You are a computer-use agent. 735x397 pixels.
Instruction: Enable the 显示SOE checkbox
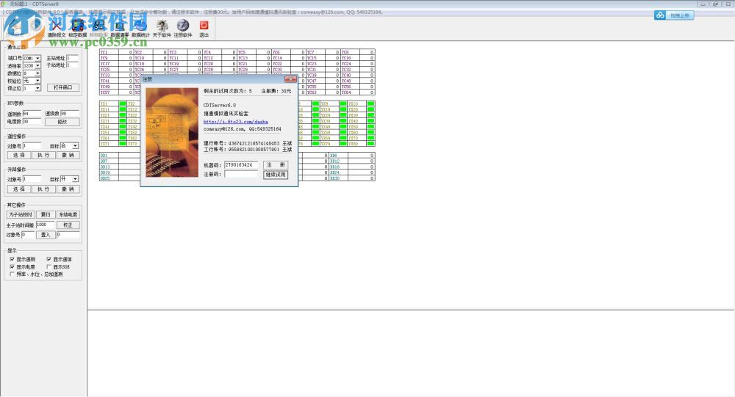(49, 266)
